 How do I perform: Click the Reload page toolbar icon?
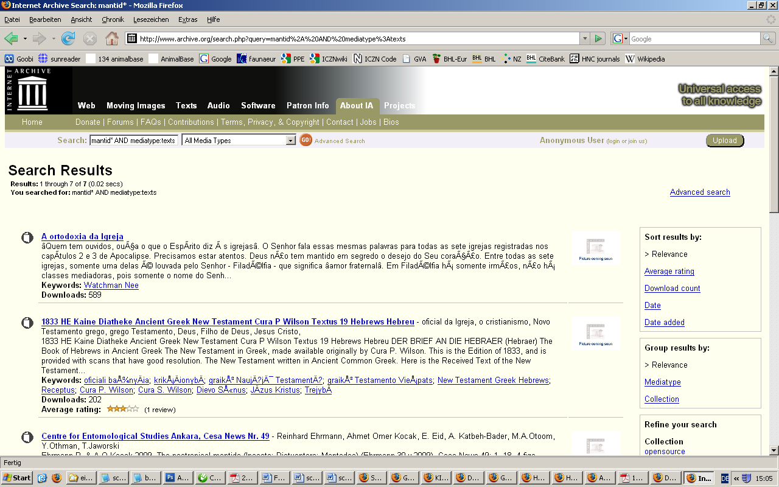point(68,39)
